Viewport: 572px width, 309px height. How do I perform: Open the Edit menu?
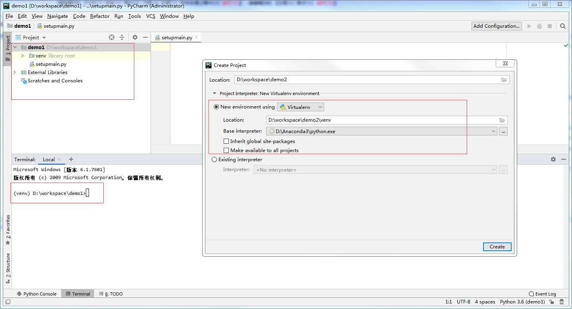tap(22, 16)
